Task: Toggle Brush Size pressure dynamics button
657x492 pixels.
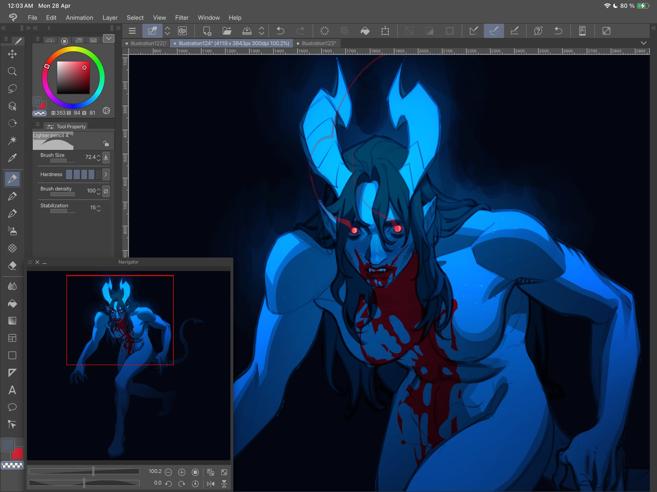Action: [106, 157]
